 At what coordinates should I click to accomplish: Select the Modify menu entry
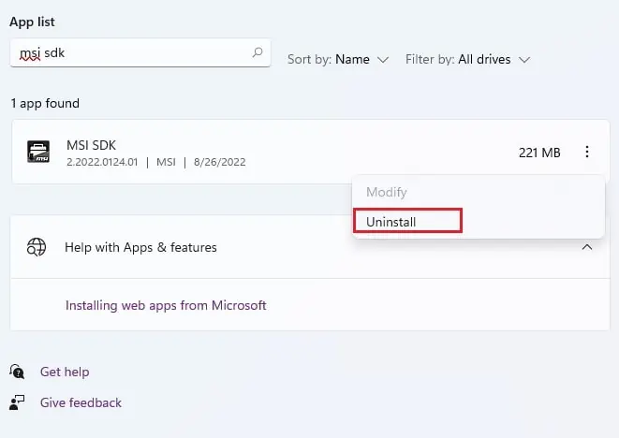pyautogui.click(x=387, y=192)
